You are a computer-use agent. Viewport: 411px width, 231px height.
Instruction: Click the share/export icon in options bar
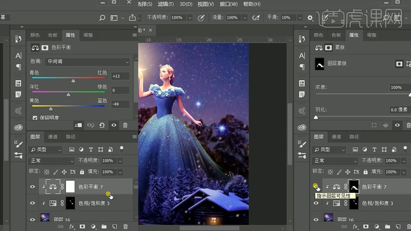coord(132,18)
